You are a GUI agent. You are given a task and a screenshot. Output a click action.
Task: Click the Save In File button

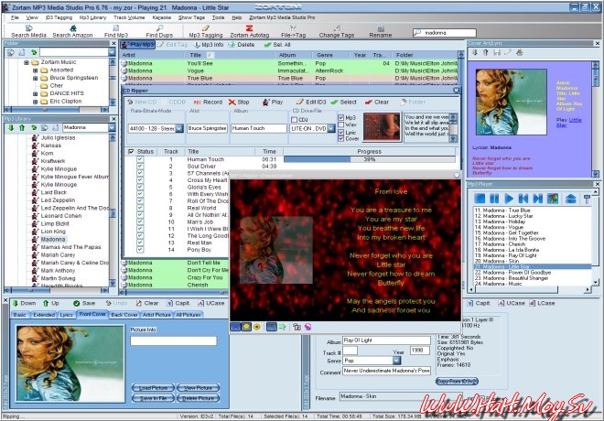153,398
